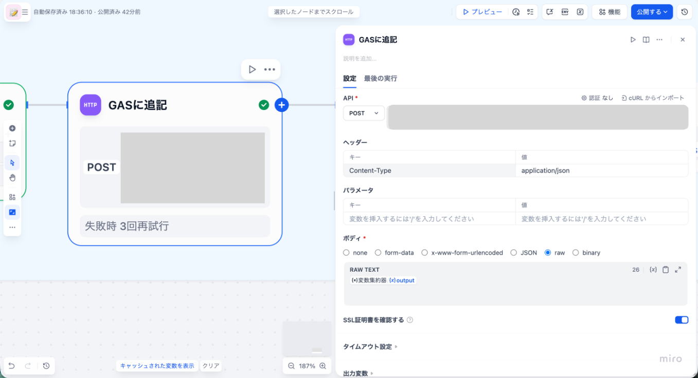Expand raw text editor to fullscreen
698x378 pixels.
(678, 270)
